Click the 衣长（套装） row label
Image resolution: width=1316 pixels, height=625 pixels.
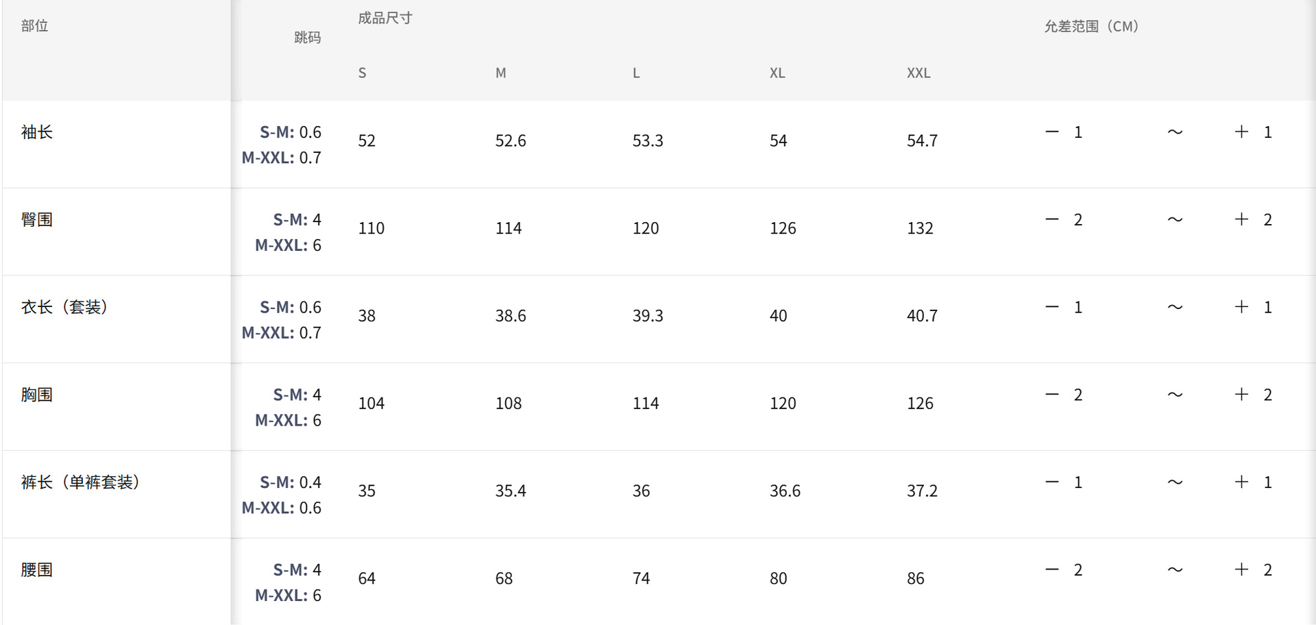pyautogui.click(x=64, y=307)
